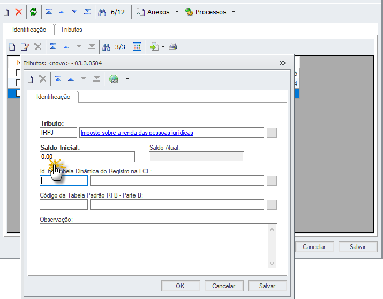
Task: Remove item with gray X in Tributos toolbar
Action: 38,47
